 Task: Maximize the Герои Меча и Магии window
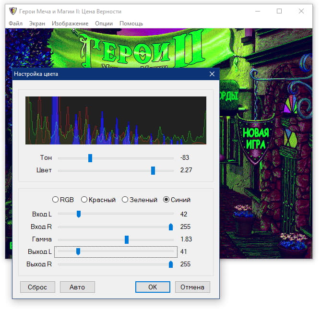point(279,11)
